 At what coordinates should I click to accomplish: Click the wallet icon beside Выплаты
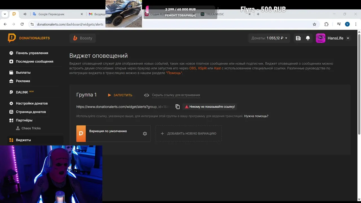[x=11, y=72]
